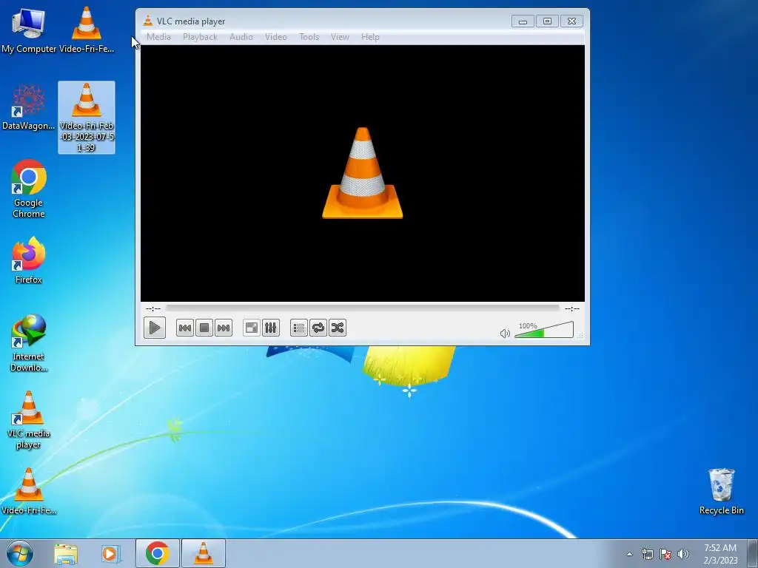This screenshot has width=758, height=568.
Task: Open system volume tray icon
Action: click(x=683, y=554)
